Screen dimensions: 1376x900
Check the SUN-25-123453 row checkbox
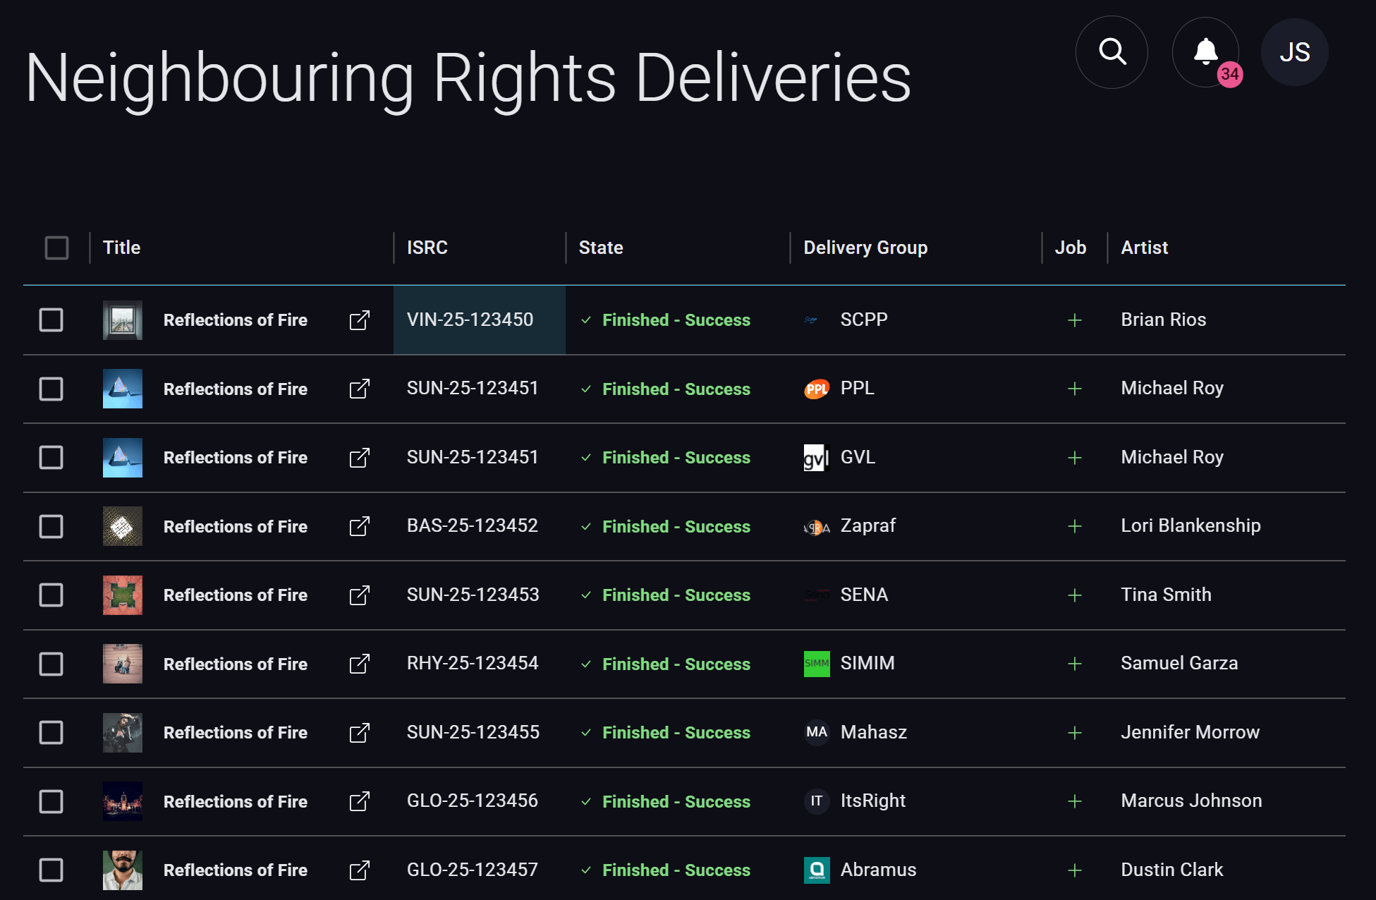[51, 595]
